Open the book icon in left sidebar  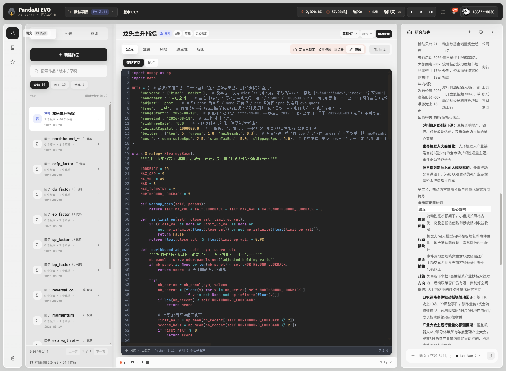[13, 48]
